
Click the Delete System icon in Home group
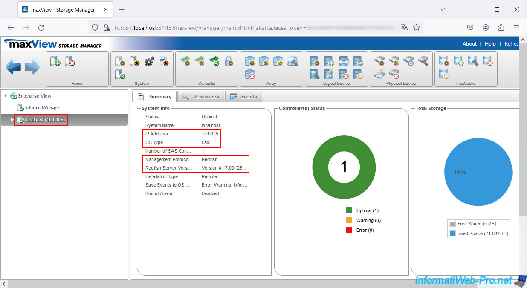click(x=70, y=61)
